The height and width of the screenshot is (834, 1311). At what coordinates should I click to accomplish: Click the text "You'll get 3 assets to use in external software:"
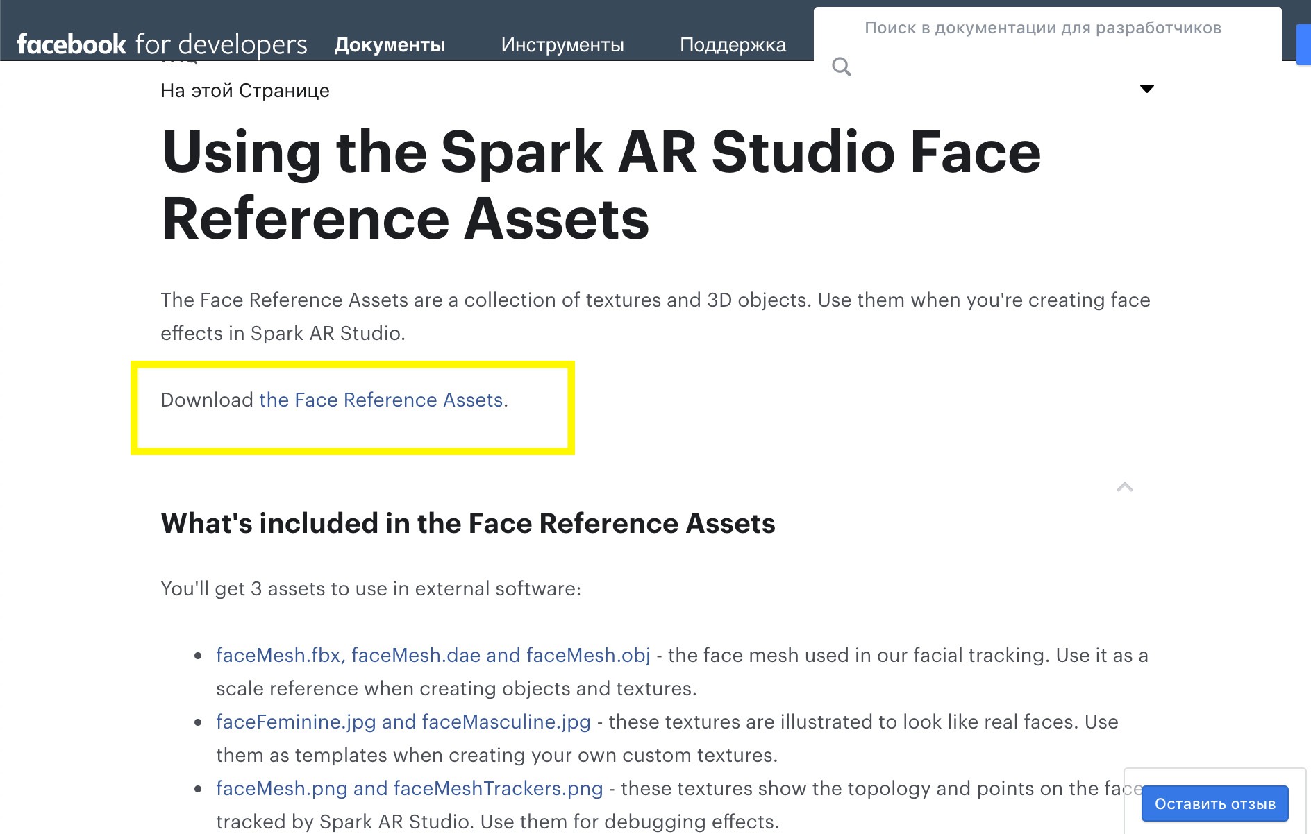coord(371,588)
